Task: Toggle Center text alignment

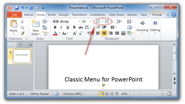Action: 104,33
